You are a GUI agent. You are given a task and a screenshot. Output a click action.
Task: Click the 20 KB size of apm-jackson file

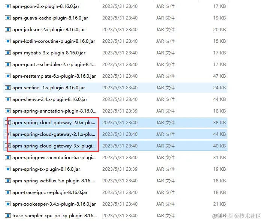[220, 30]
